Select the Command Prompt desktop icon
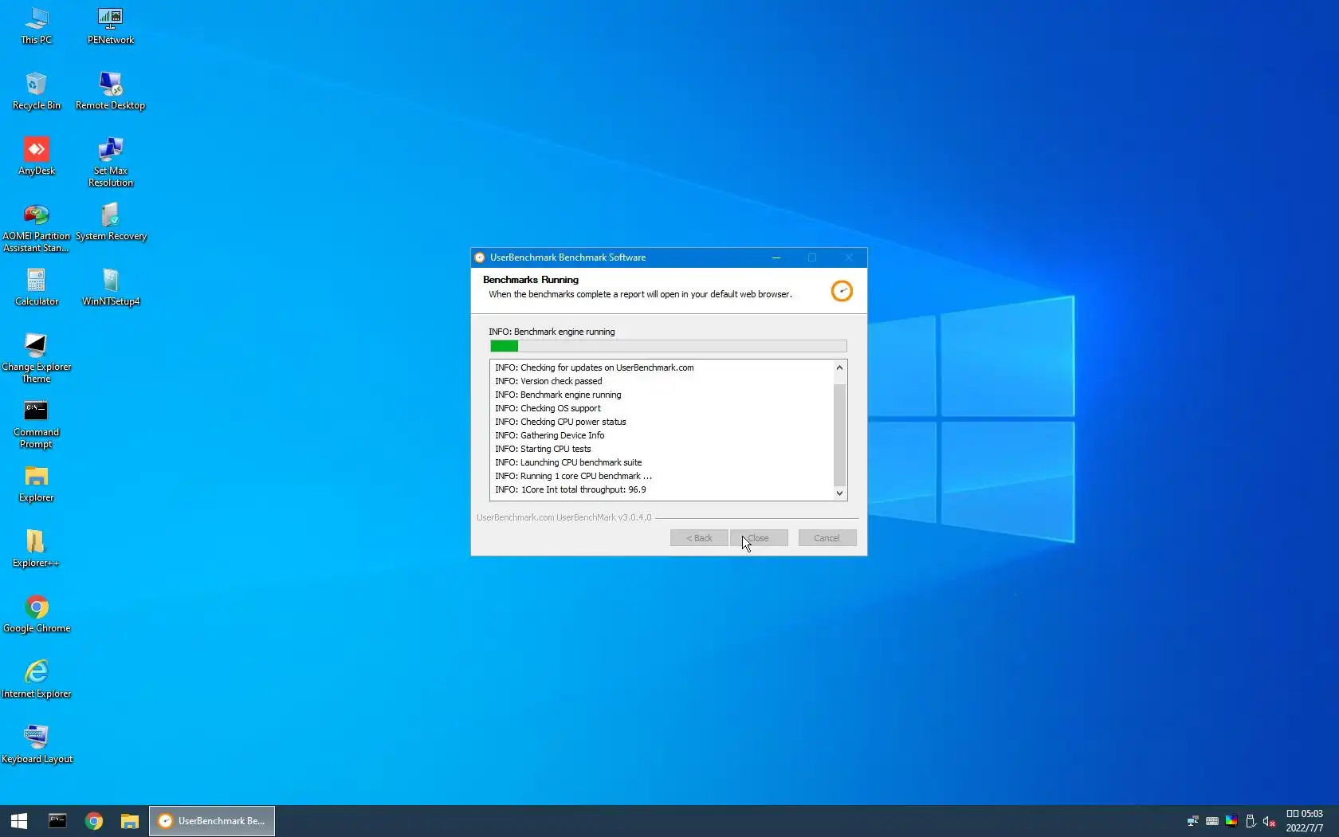The image size is (1339, 837). click(36, 423)
